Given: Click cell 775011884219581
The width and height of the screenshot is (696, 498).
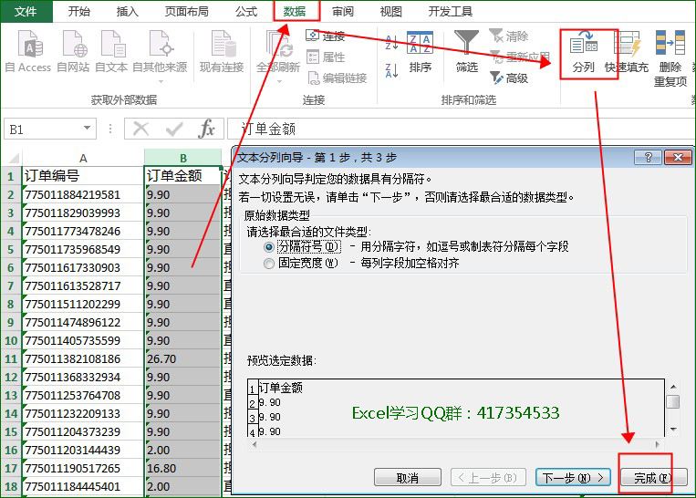Looking at the screenshot, I should pyautogui.click(x=83, y=194).
